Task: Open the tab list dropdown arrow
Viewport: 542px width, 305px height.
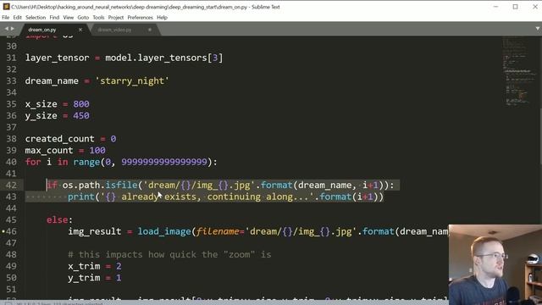Action: pos(538,29)
